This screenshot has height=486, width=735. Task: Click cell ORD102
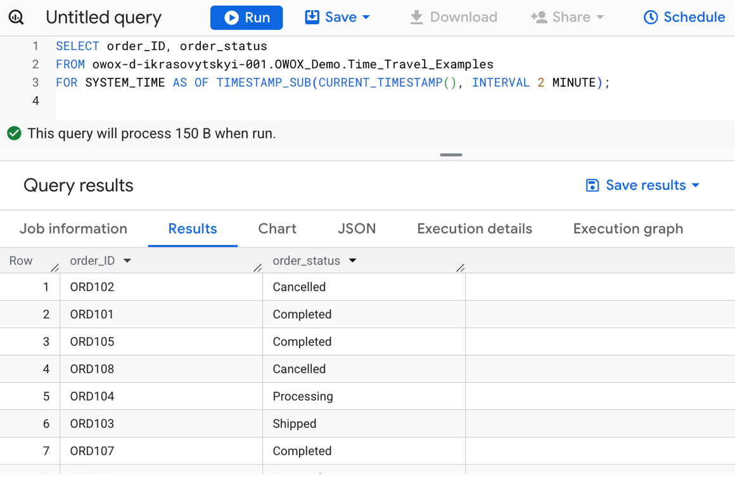point(161,287)
